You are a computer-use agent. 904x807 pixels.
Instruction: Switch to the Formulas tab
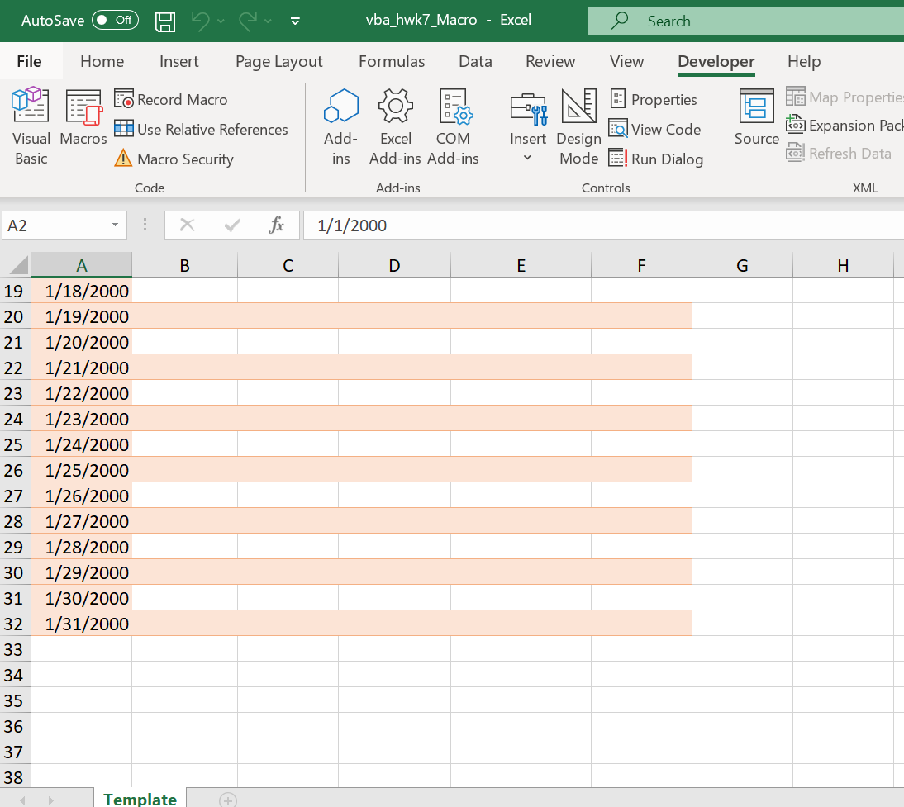click(392, 62)
